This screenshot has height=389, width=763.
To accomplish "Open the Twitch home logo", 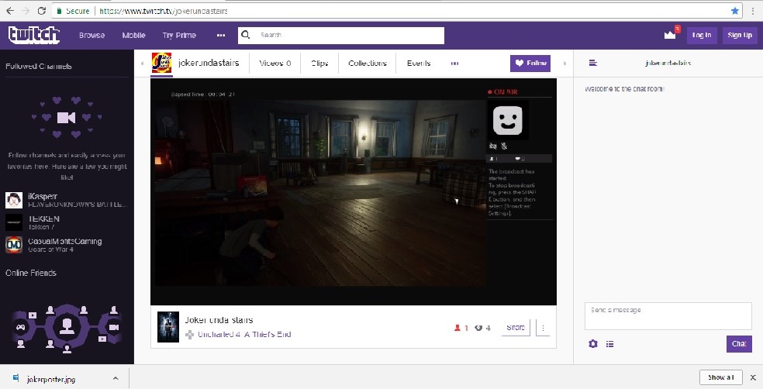I will pyautogui.click(x=34, y=35).
